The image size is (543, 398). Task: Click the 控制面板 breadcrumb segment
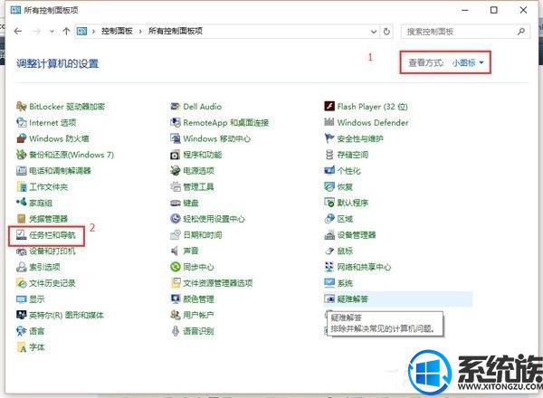[117, 31]
